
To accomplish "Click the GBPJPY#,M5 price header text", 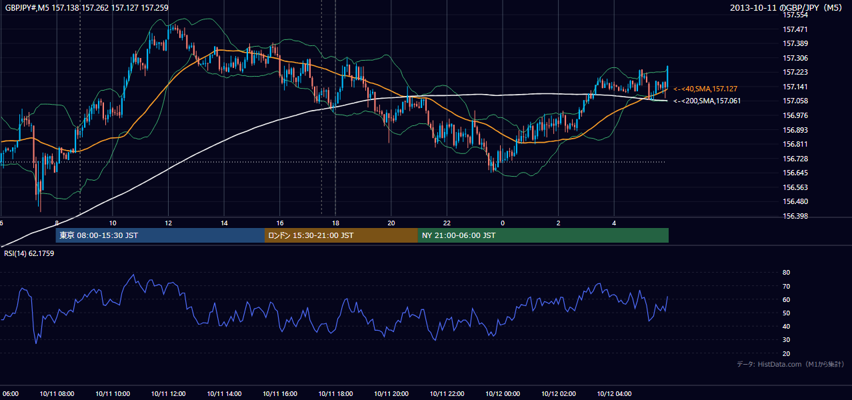I will point(87,8).
